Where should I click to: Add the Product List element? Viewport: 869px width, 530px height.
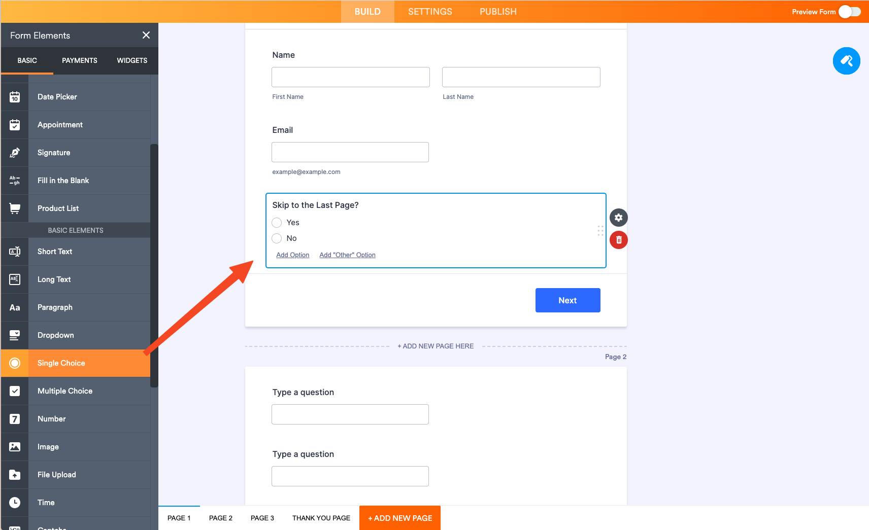[76, 208]
